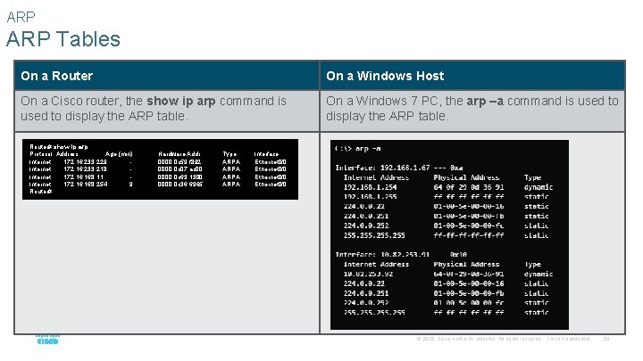This screenshot has width=643, height=361.
Task: Click the 'Router#show ip arp' prompt line
Action: tap(59, 146)
